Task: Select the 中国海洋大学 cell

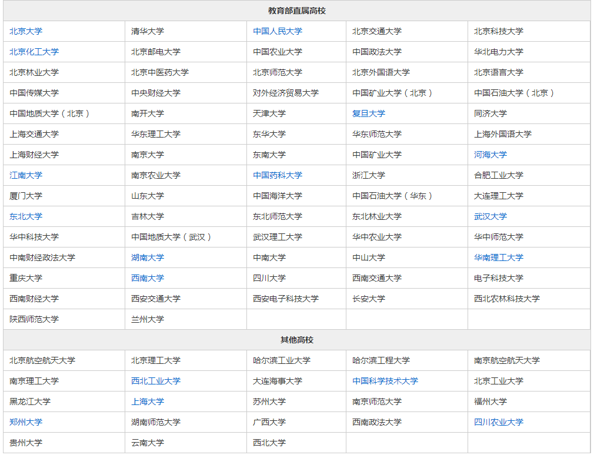Action: (296, 196)
